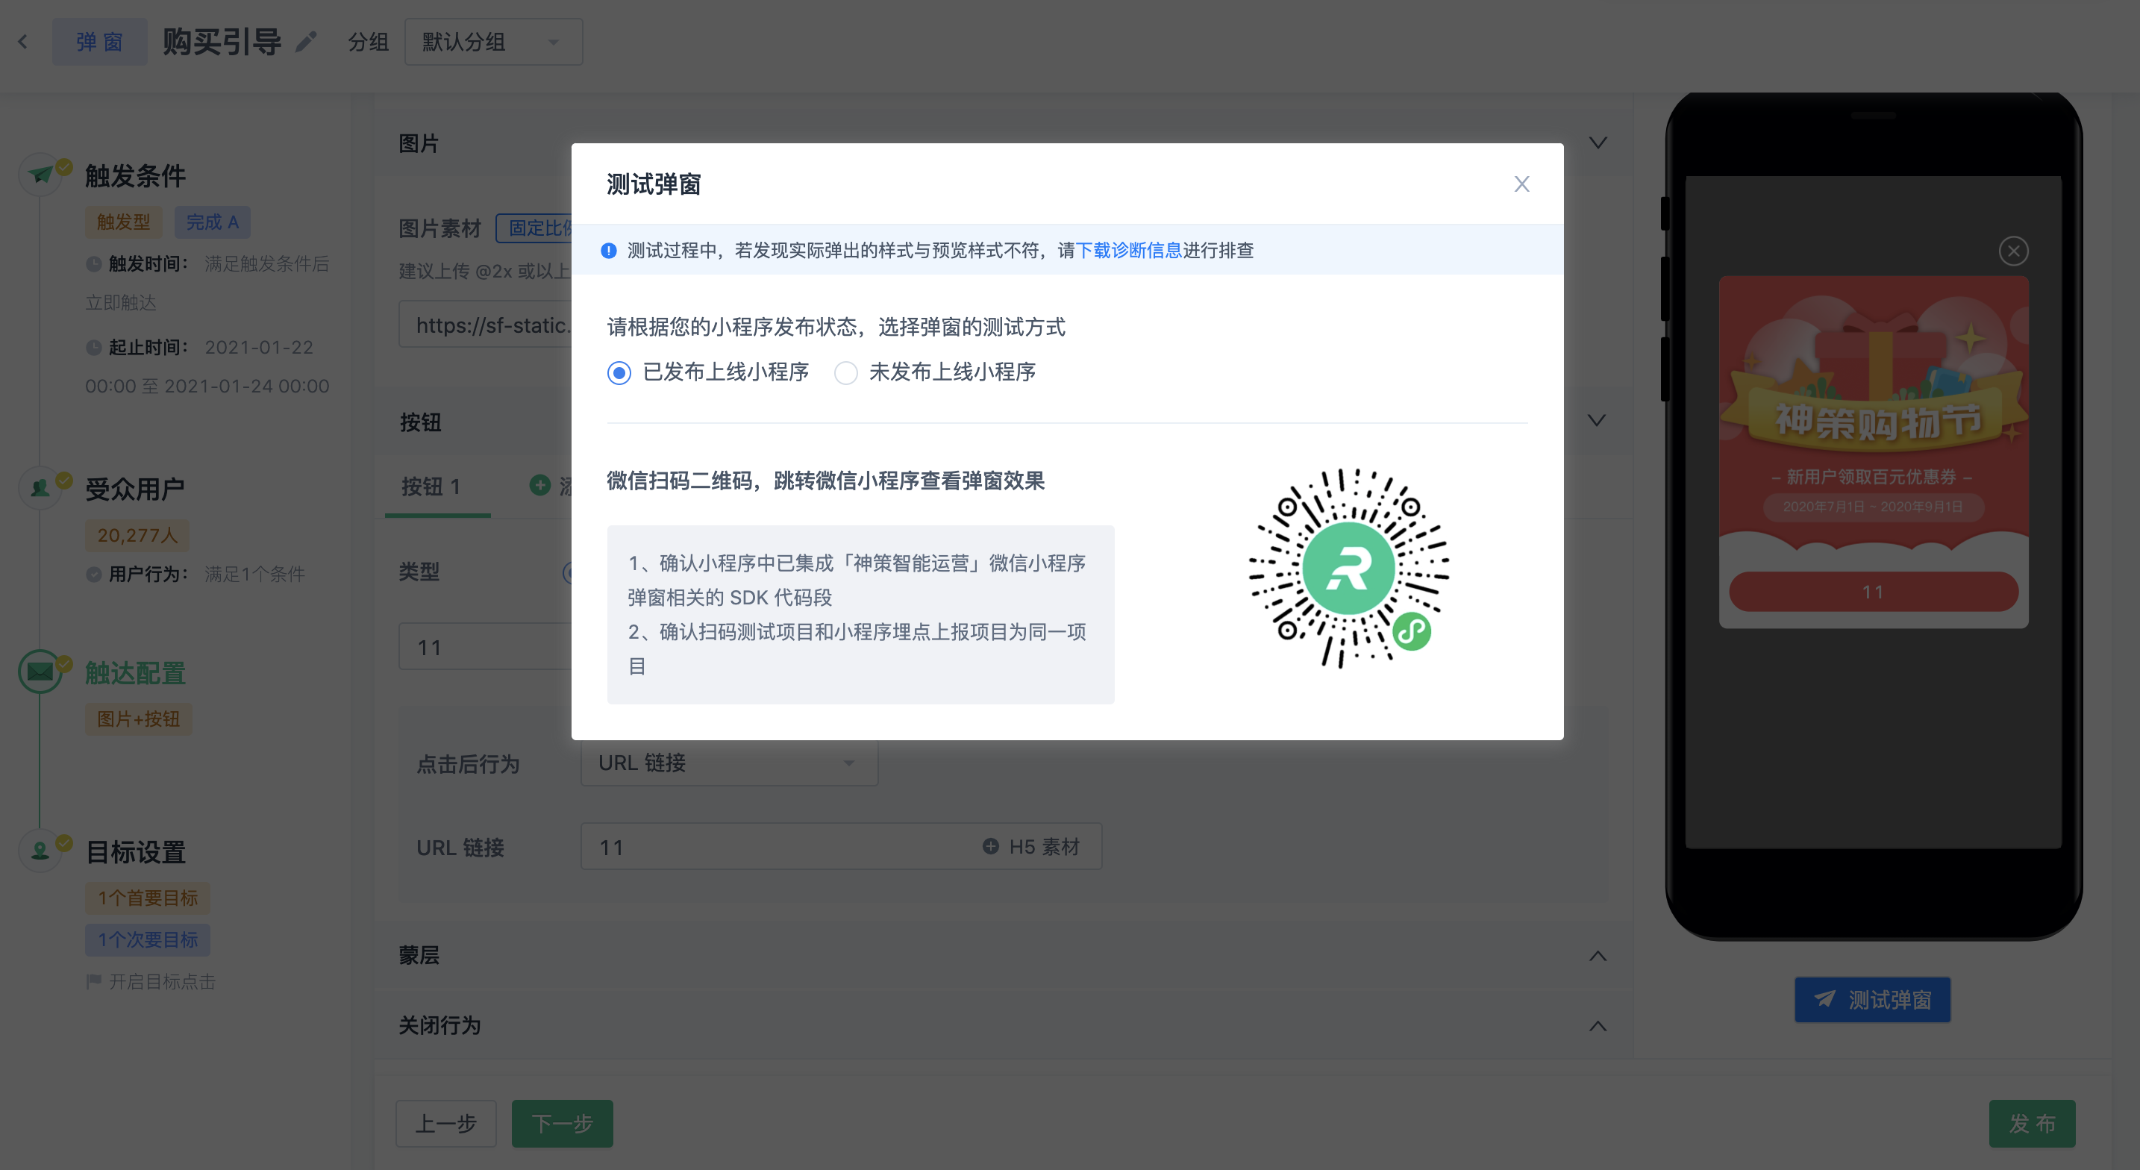Click the 测试弹窗 button under the phone
This screenshot has height=1170, width=2140.
pos(1871,1000)
